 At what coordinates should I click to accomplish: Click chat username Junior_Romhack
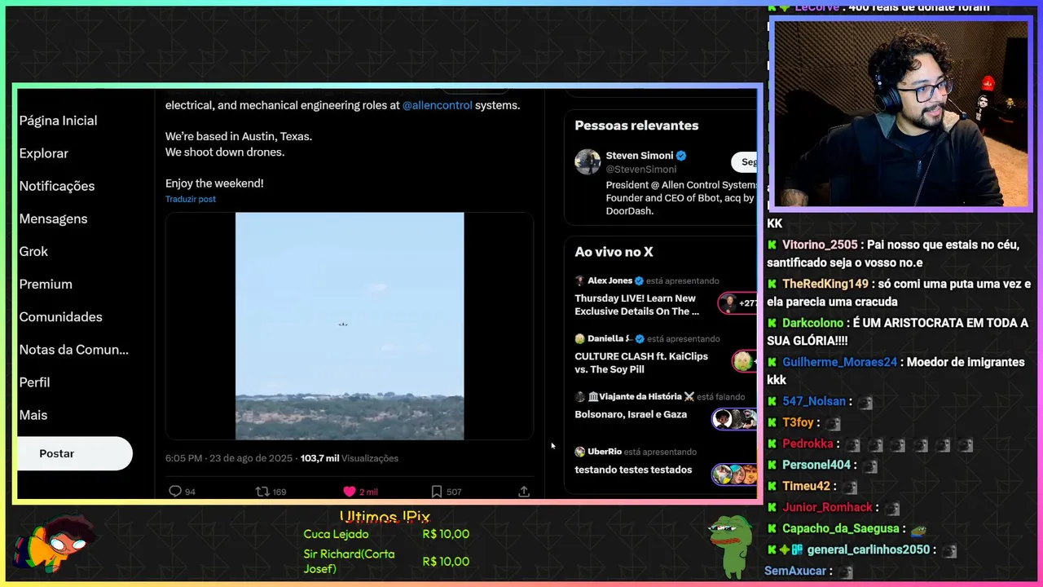click(x=827, y=507)
